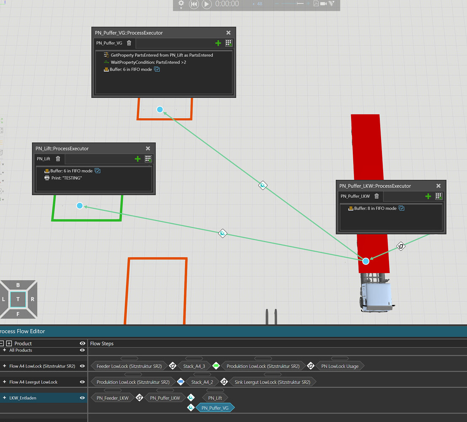
Task: Toggle the visibility eye for LKW_Entladen
Action: (x=82, y=398)
